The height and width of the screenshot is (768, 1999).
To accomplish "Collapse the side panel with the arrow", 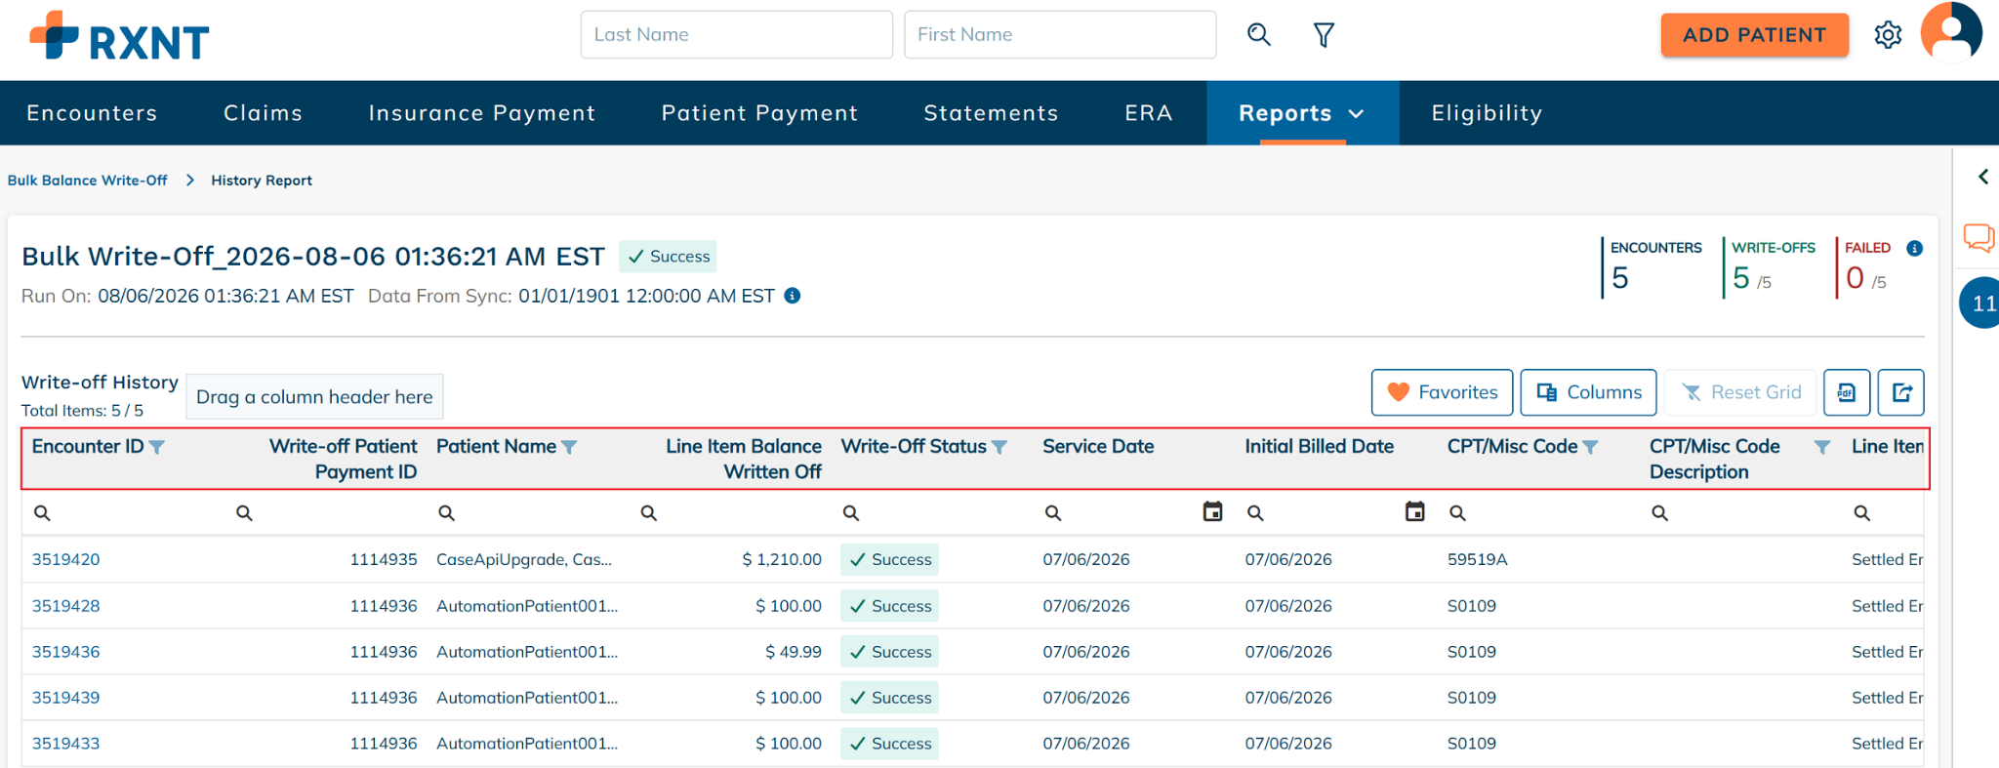I will point(1982,177).
